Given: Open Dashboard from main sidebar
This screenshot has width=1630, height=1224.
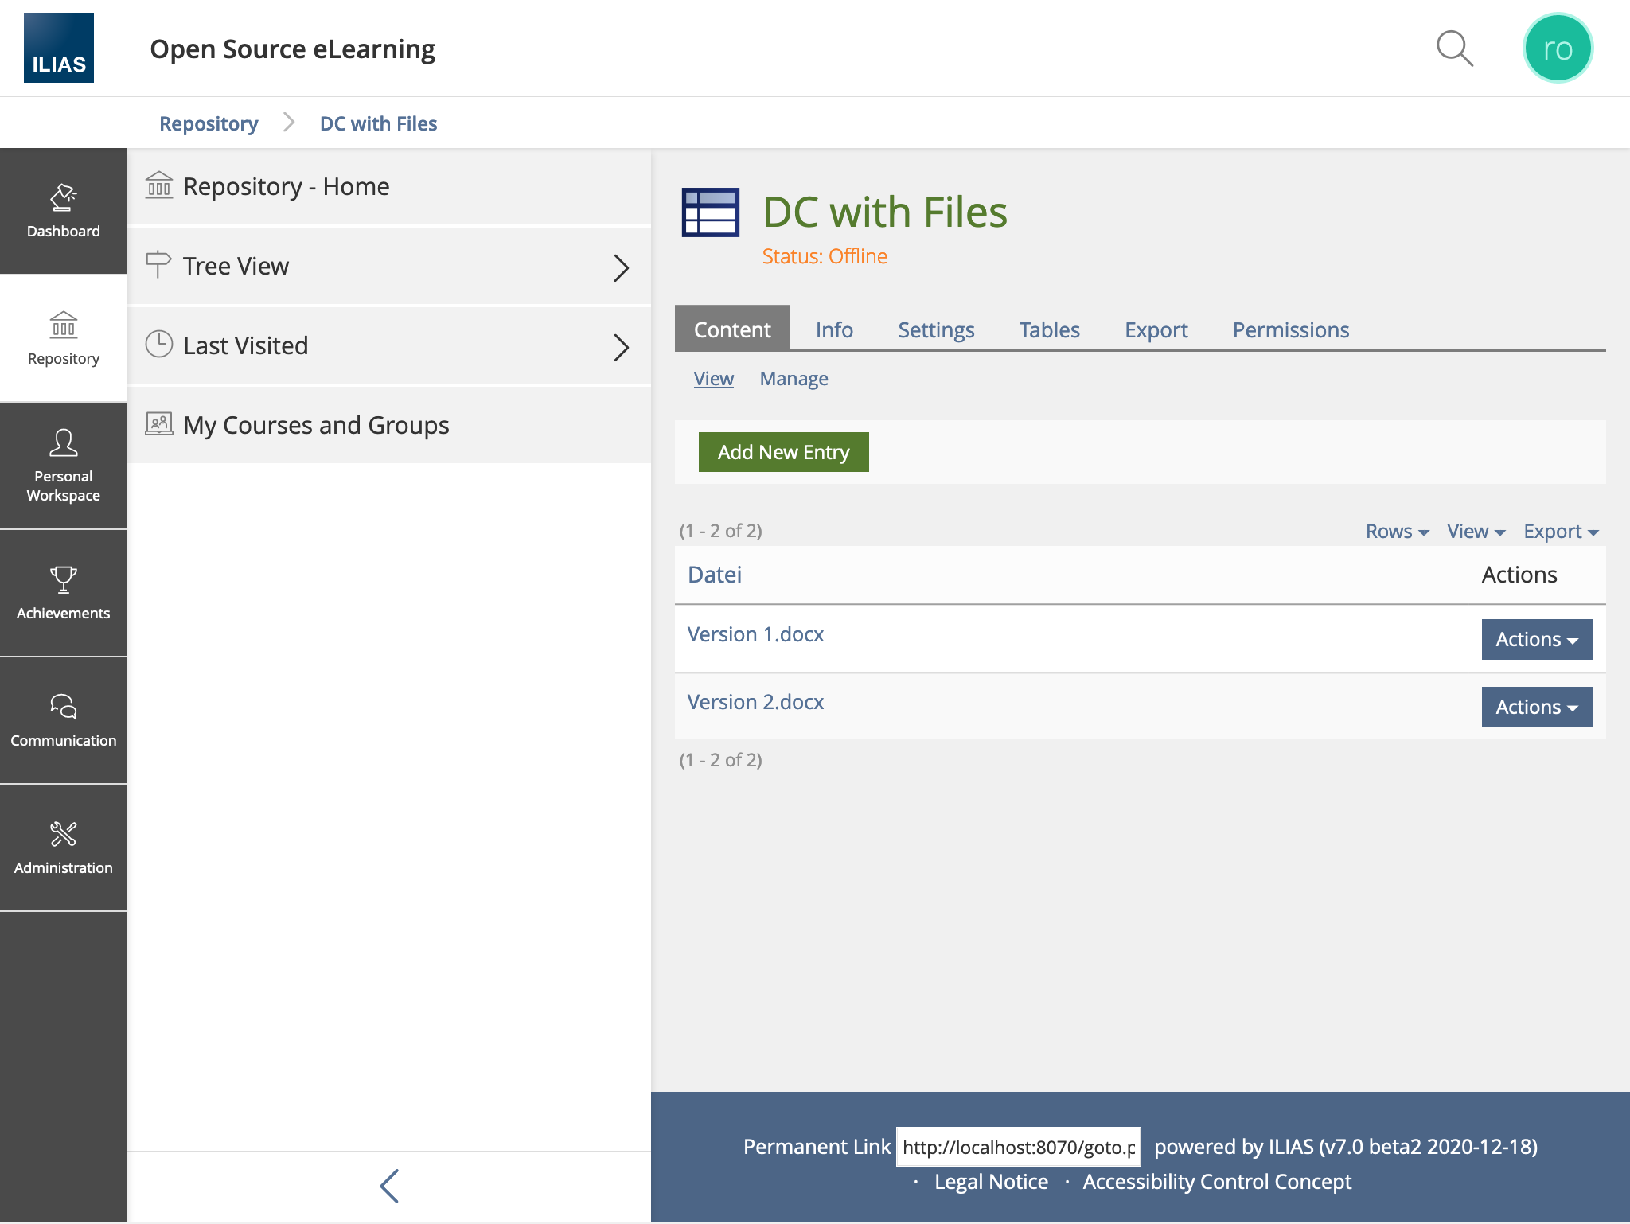Looking at the screenshot, I should (x=64, y=211).
